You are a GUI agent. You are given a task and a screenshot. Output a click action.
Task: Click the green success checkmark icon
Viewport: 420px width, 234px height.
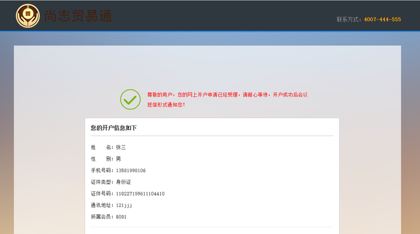130,100
